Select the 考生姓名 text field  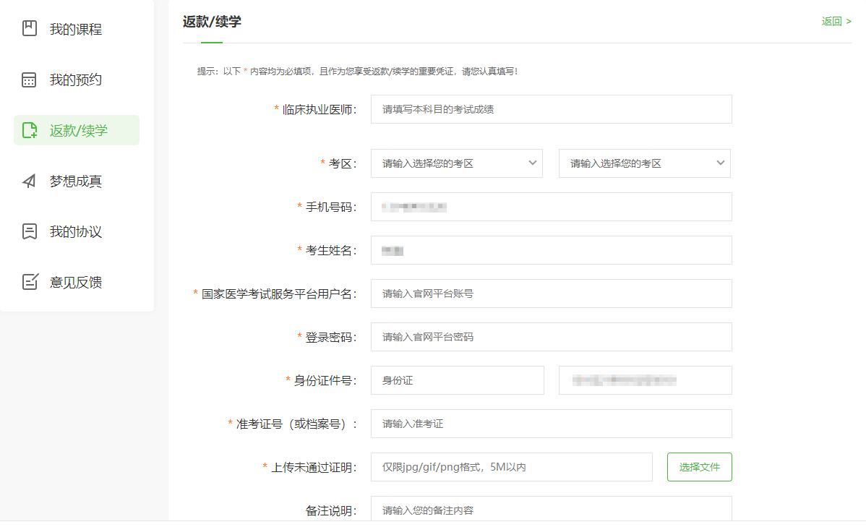pos(551,250)
